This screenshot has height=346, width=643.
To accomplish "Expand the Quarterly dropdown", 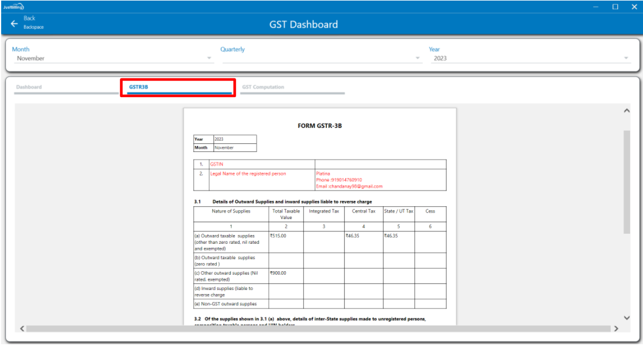I will [x=321, y=58].
